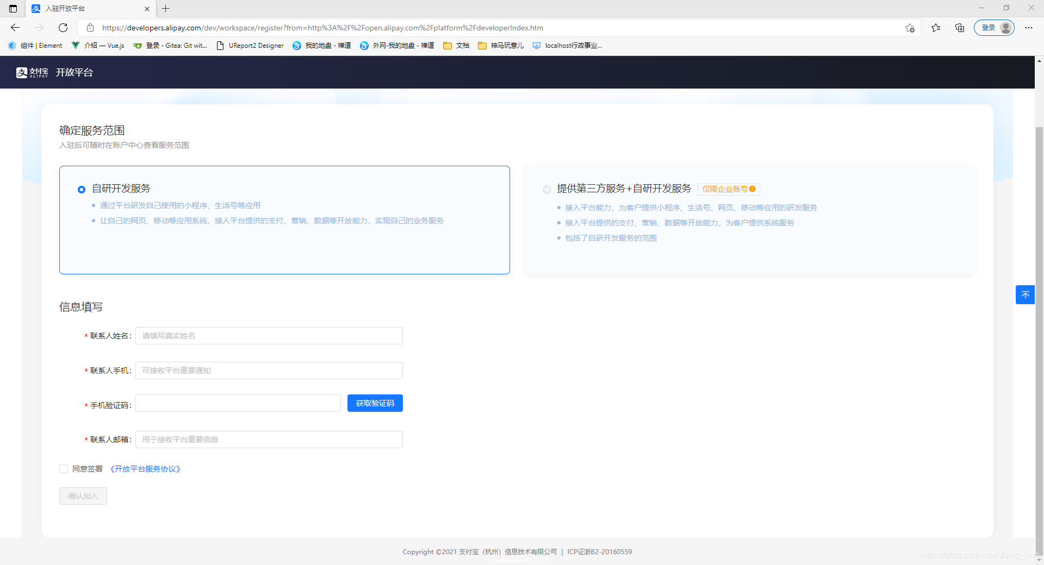Open 我的地盘 - 禅道 bookmark
This screenshot has height=565, width=1044.
click(x=322, y=46)
